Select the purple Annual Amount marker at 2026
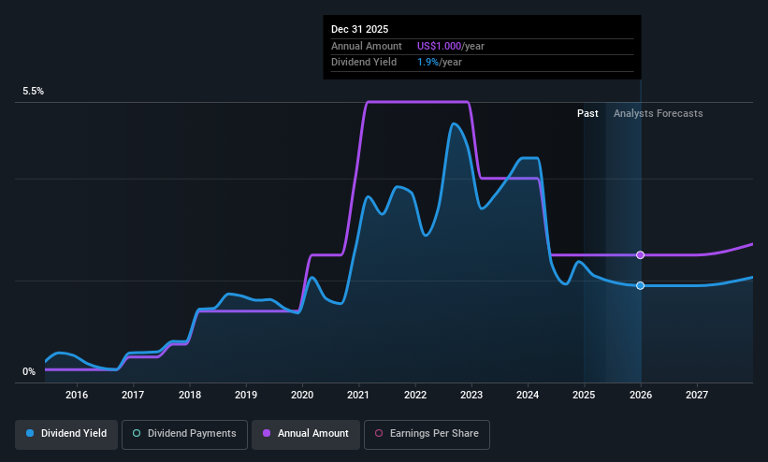The width and height of the screenshot is (768, 462). pyautogui.click(x=640, y=254)
